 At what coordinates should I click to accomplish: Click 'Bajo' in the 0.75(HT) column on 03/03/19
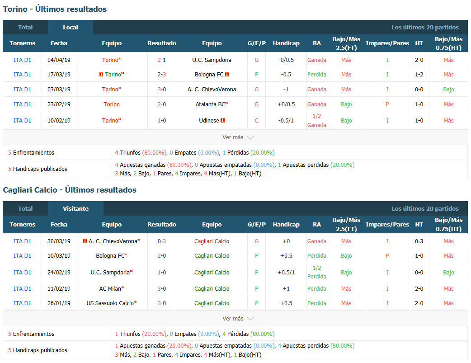click(448, 89)
